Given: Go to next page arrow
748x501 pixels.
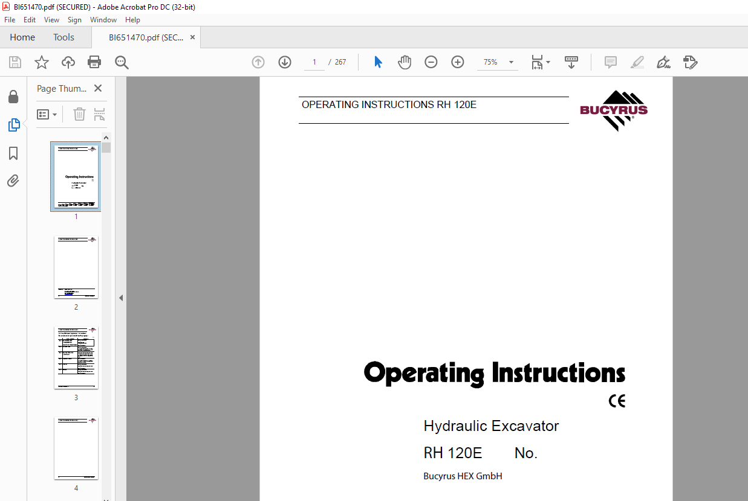Looking at the screenshot, I should click(x=285, y=62).
